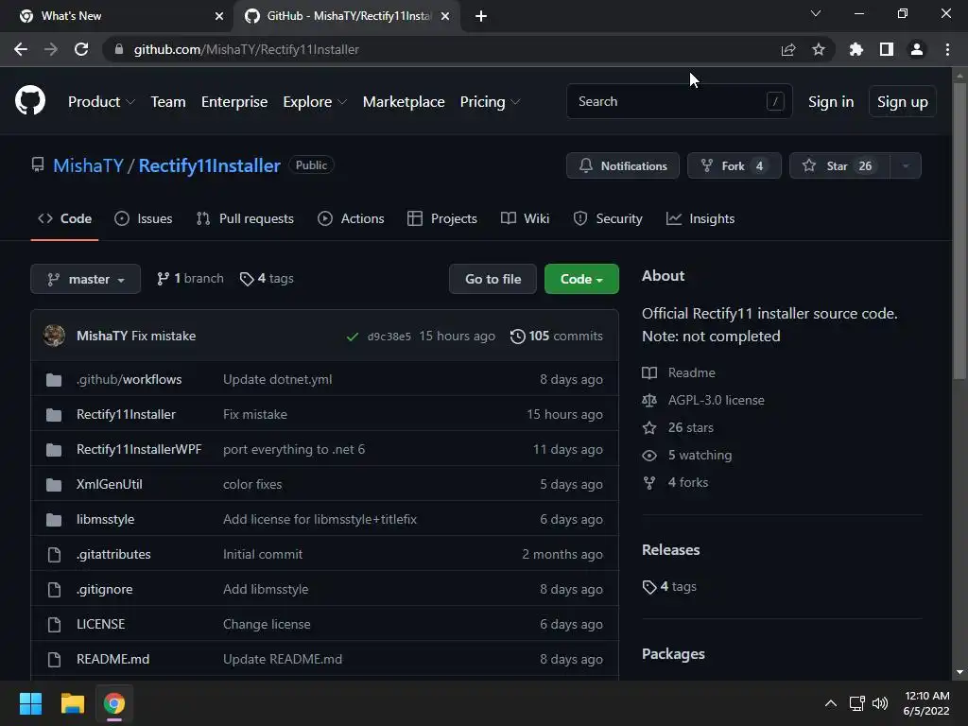Viewport: 968px width, 726px height.
Task: Launch File Explorer from the taskbar
Action: [x=72, y=703]
